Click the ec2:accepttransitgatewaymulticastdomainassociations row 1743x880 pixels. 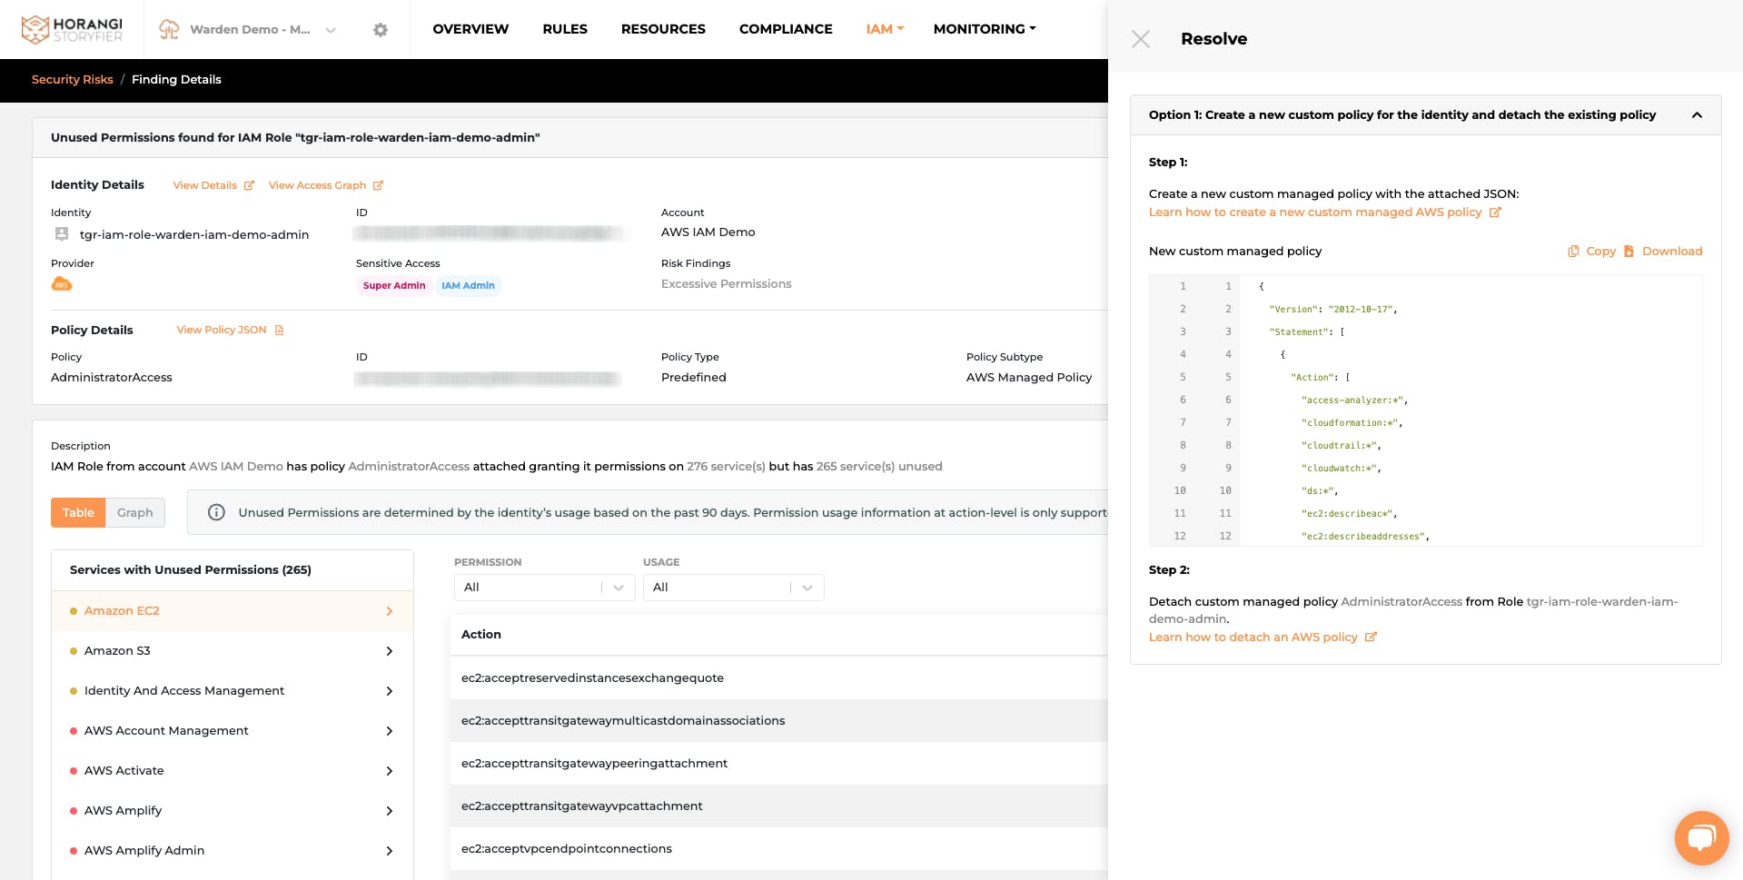(x=779, y=721)
